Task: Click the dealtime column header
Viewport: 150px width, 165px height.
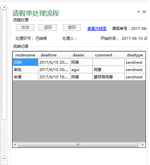Action: click(x=54, y=55)
